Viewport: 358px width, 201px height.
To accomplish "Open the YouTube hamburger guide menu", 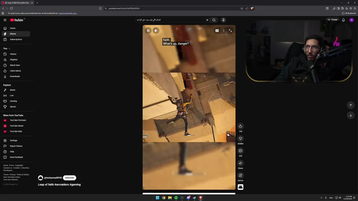I will 5,20.
